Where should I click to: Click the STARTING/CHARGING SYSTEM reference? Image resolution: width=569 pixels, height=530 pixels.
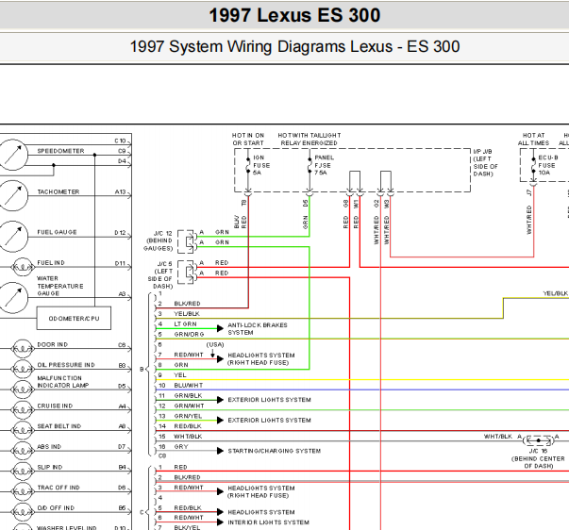[275, 451]
